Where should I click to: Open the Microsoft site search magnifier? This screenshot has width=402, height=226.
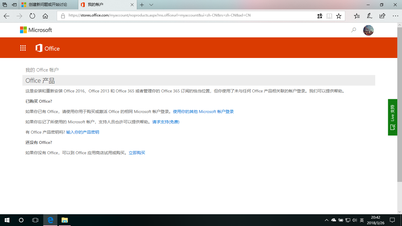(353, 30)
